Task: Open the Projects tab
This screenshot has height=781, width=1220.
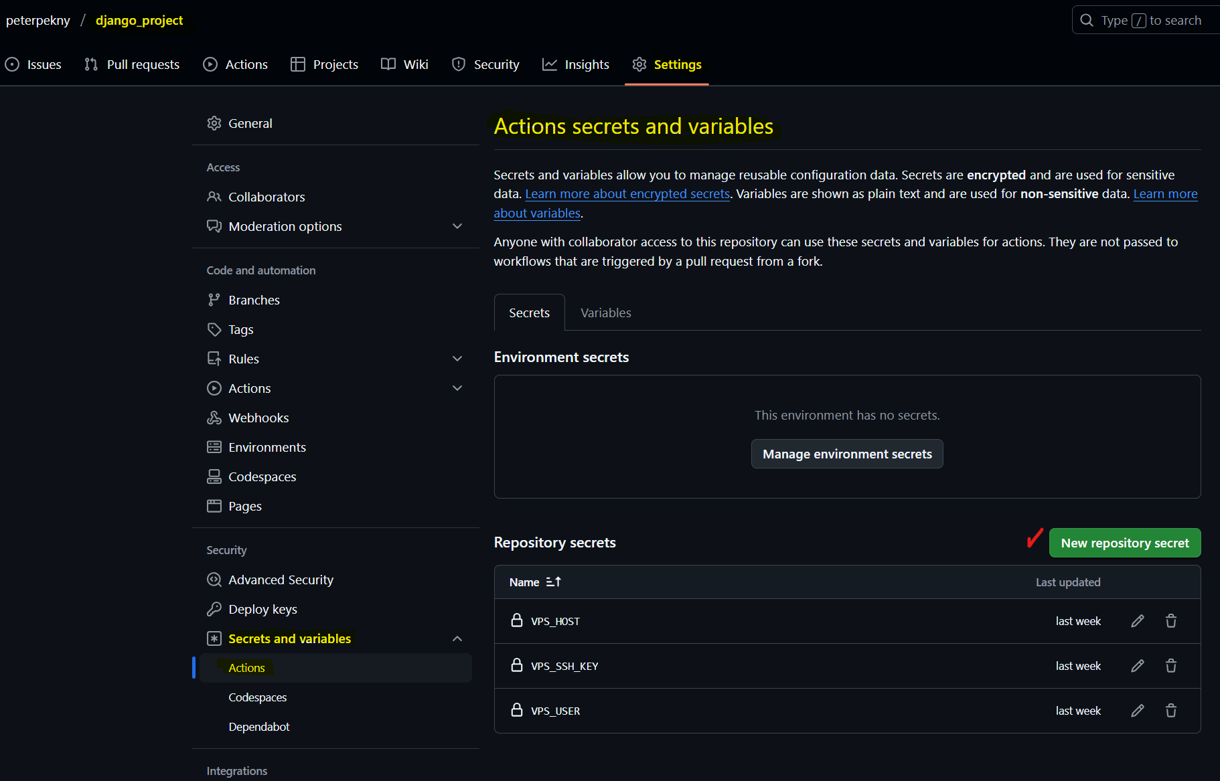Action: [325, 64]
